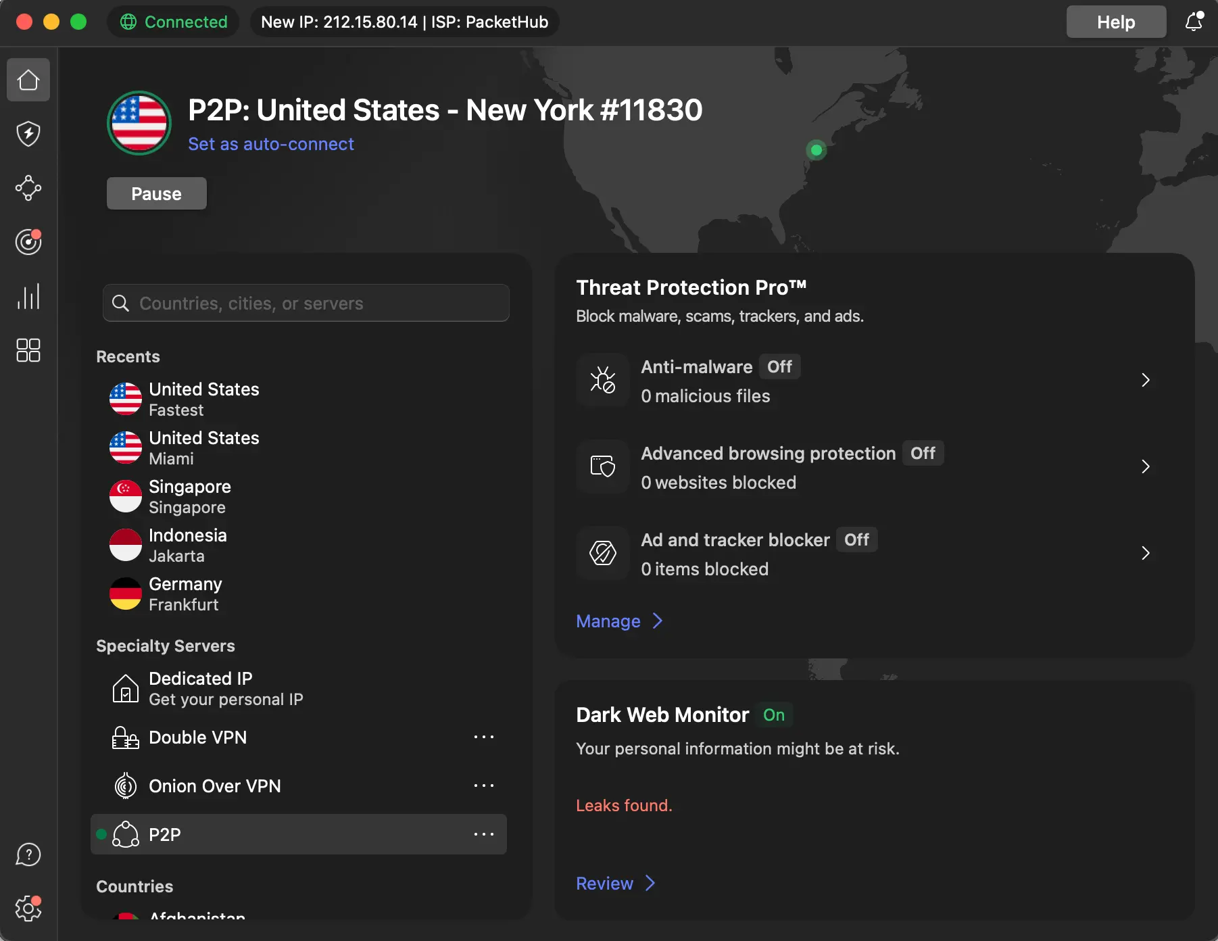Viewport: 1218px width, 941px height.
Task: Open the Double VPN options menu
Action: point(484,737)
